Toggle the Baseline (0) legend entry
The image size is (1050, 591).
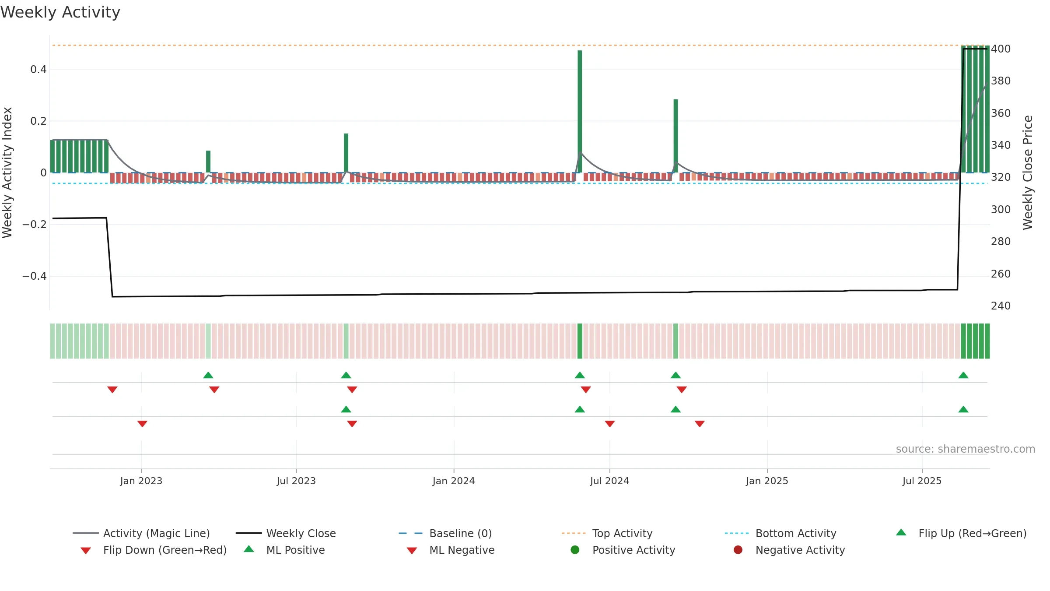pos(445,533)
